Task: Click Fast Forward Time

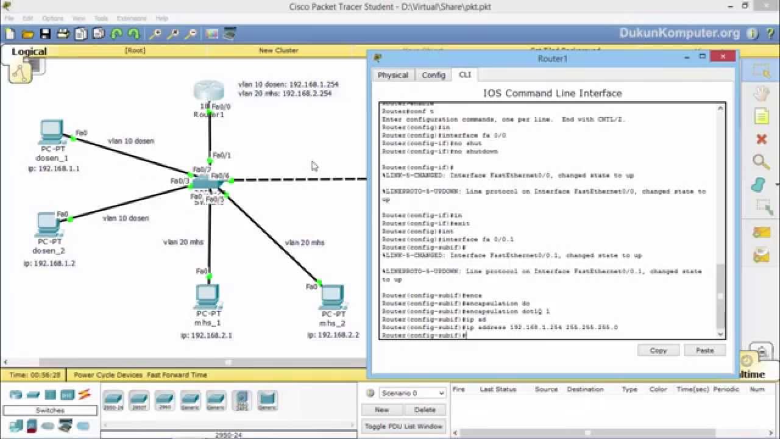Action: (177, 375)
